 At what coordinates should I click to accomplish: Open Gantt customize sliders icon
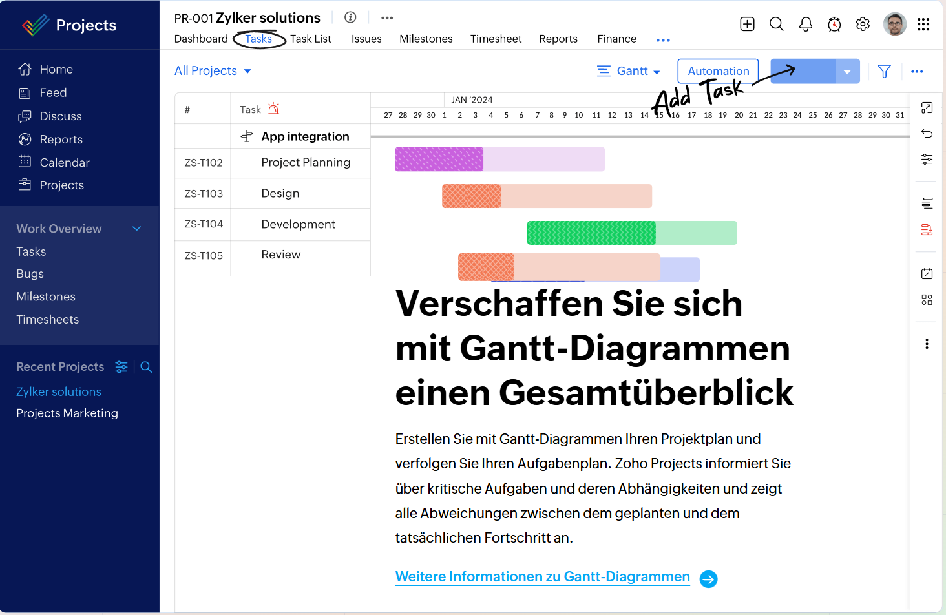tap(927, 159)
